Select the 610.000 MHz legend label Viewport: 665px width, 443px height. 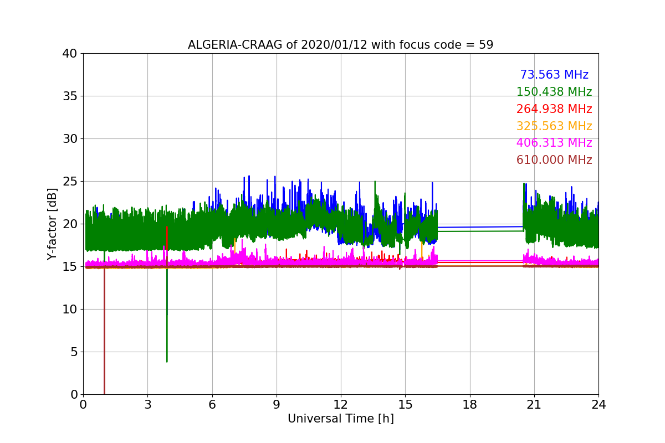554,161
